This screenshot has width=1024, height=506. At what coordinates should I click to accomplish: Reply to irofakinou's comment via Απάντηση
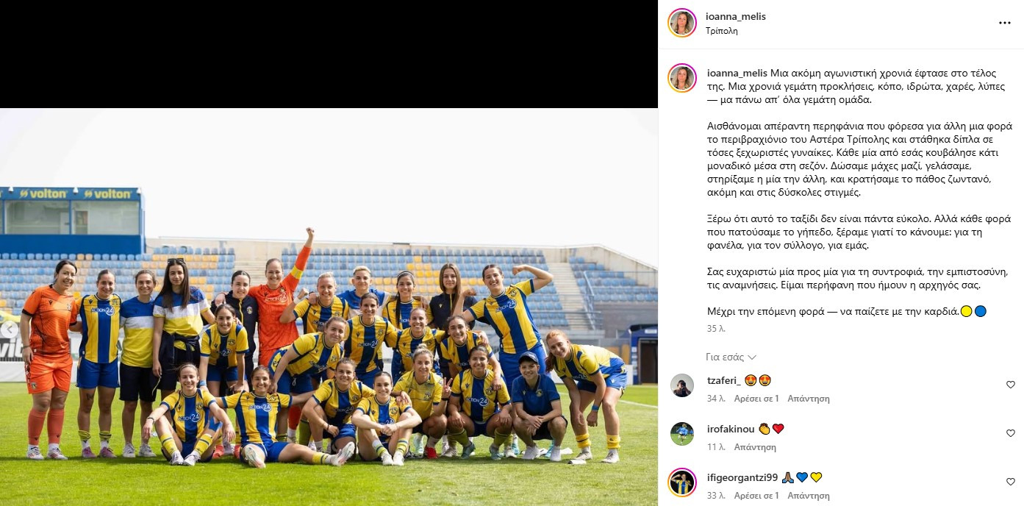click(x=755, y=447)
